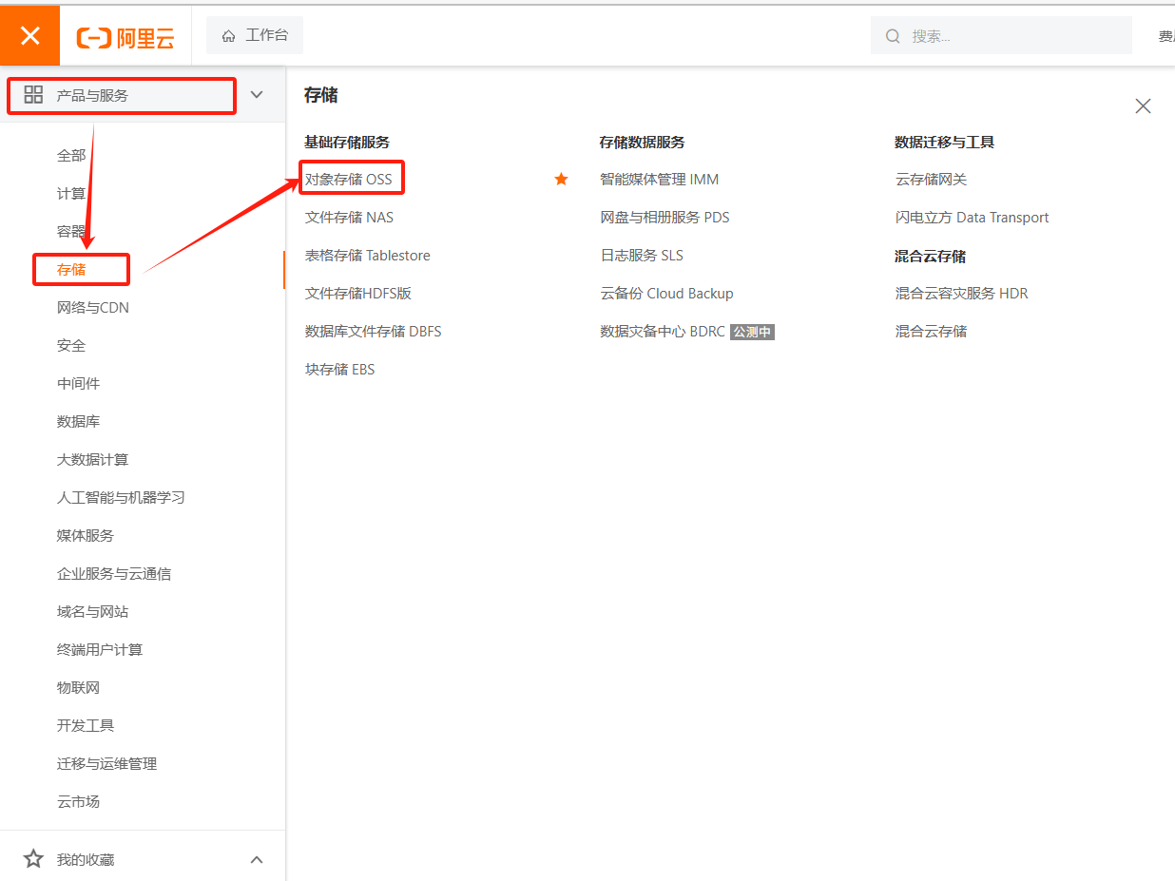Open the 块存储 EBS link
This screenshot has height=881, width=1175.
[x=339, y=370]
